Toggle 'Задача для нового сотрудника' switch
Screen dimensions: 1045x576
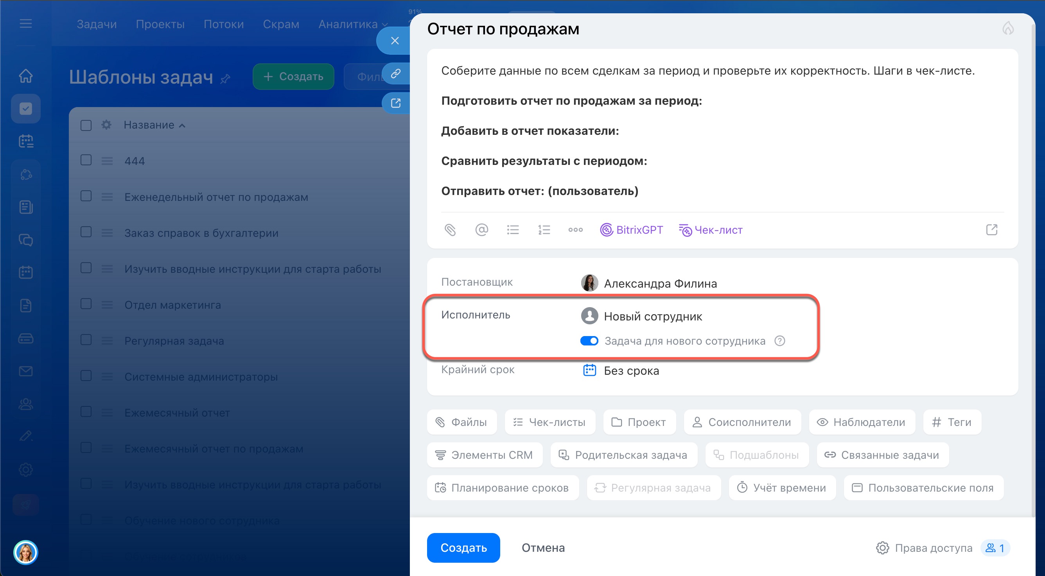(x=589, y=341)
